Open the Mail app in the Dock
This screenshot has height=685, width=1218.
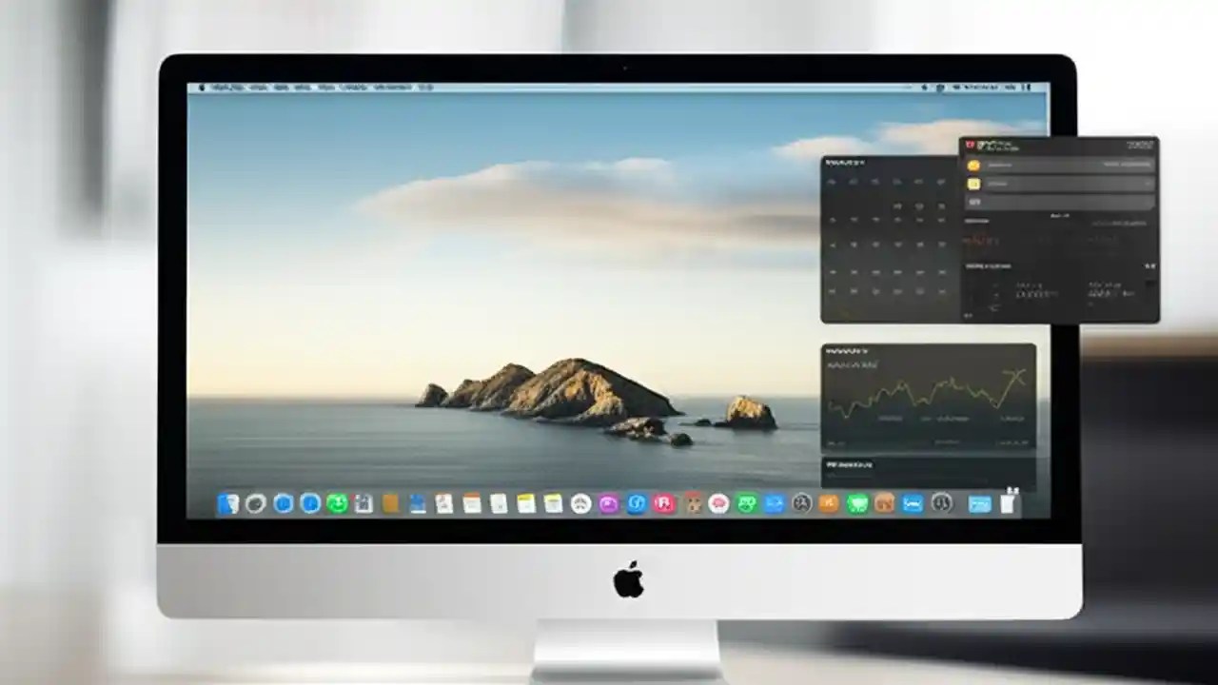[309, 503]
